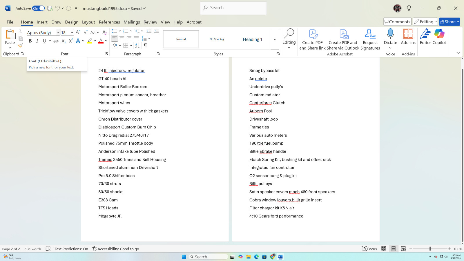Adjust the zoom slider handle

[x=430, y=249]
